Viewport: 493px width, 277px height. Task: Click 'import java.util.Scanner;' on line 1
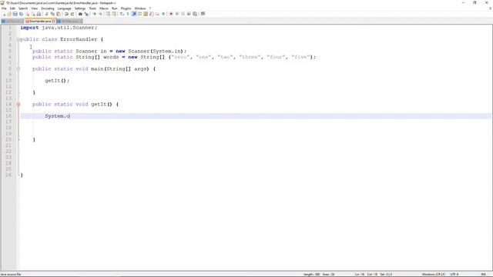[x=59, y=28]
